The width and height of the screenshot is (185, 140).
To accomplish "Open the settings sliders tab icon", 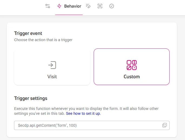I will point(48,6).
